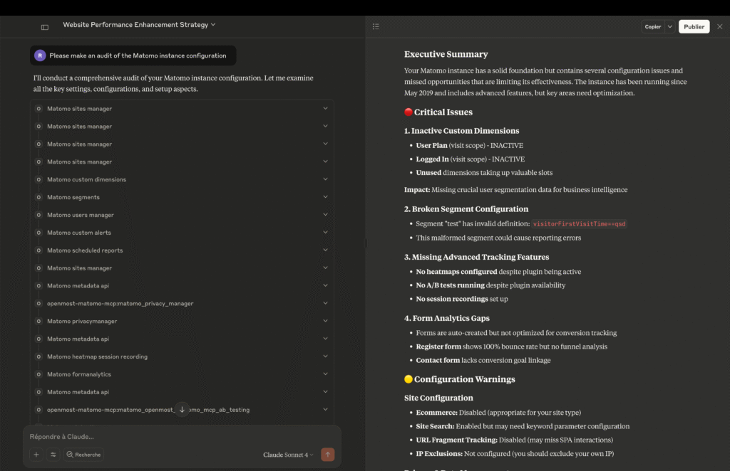Click the Répondre à Claude input field

coord(143,436)
